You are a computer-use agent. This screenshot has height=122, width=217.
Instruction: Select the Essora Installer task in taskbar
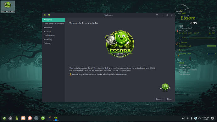click(56, 118)
